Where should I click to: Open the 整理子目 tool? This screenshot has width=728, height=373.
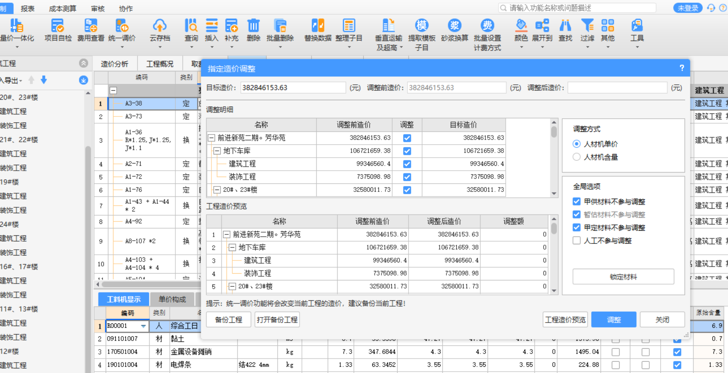point(349,31)
